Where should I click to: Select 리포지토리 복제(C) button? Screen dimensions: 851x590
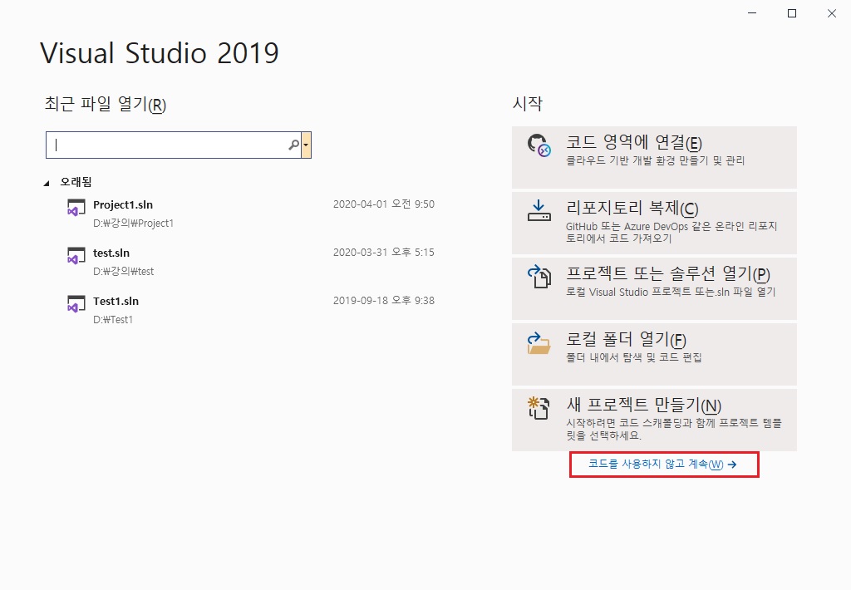tap(654, 223)
